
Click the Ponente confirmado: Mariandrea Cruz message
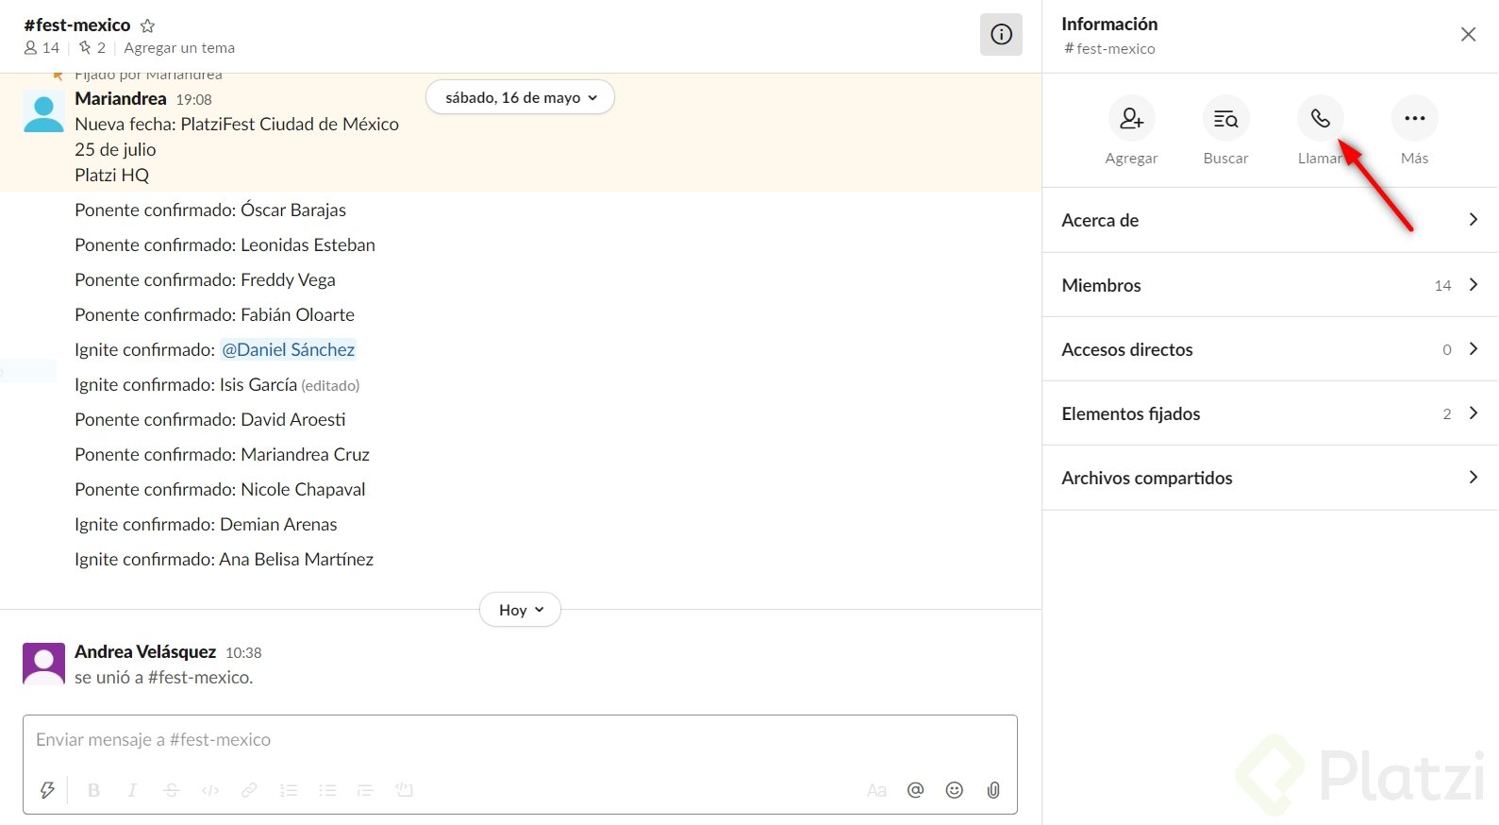(222, 454)
